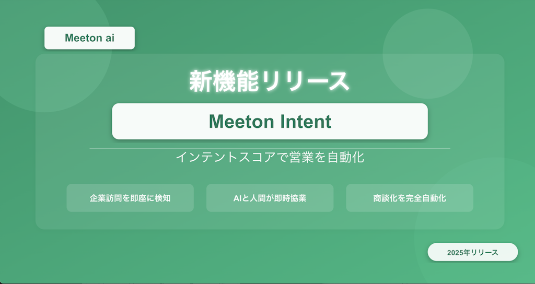The height and width of the screenshot is (284, 535).
Task: Click the Meeton Intent title button
Action: (270, 122)
